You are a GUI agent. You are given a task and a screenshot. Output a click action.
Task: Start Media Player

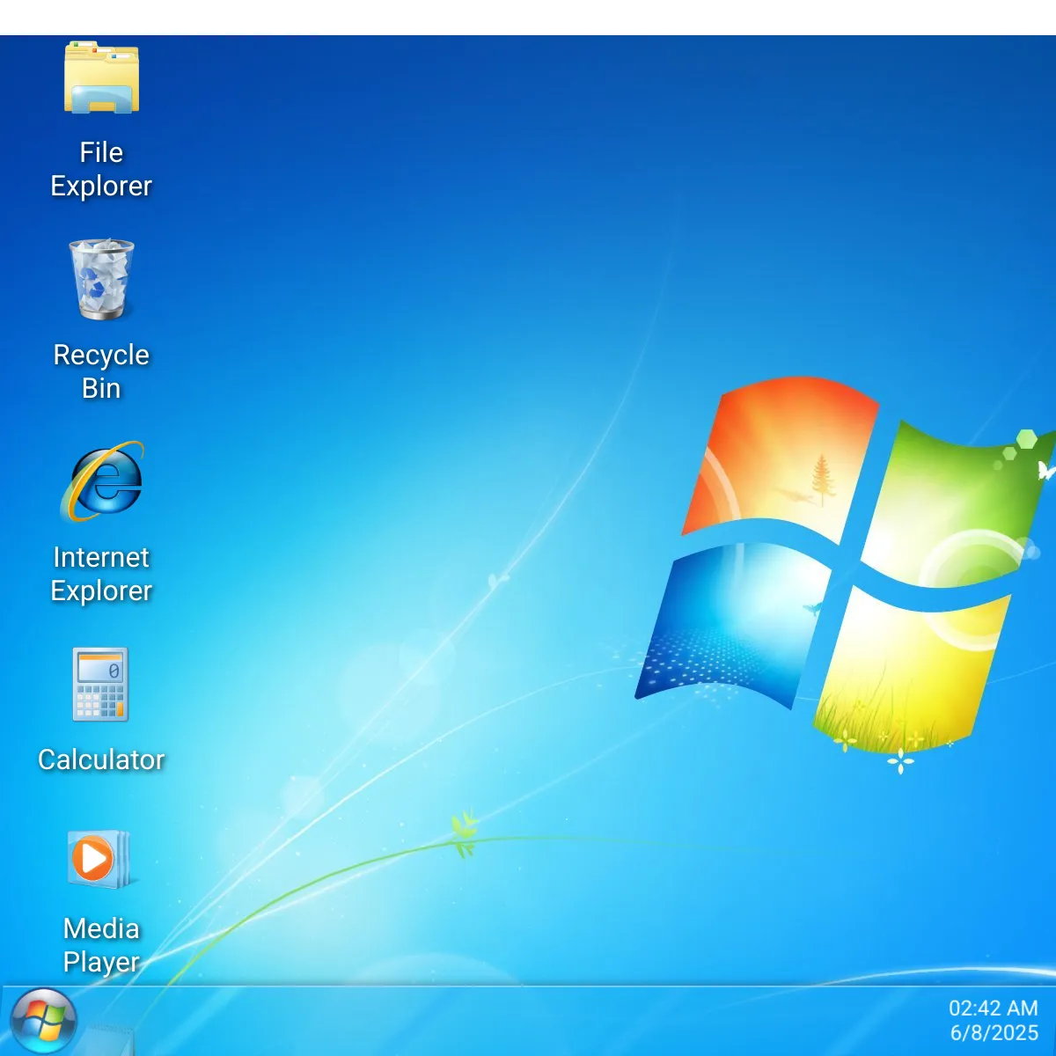(97, 858)
